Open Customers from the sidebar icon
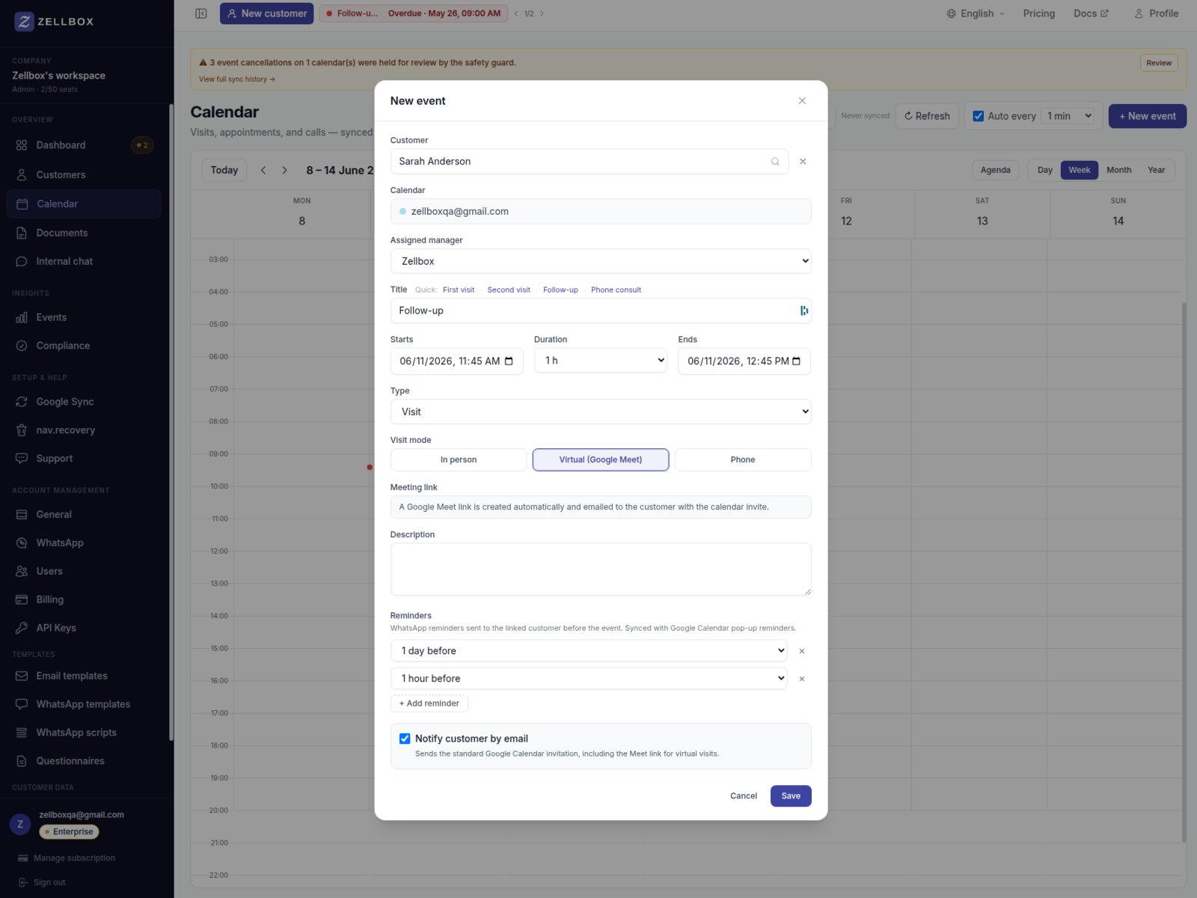1197x898 pixels. click(x=22, y=174)
